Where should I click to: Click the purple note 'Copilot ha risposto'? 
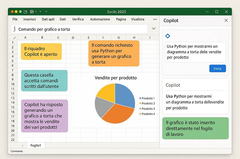click(45, 116)
